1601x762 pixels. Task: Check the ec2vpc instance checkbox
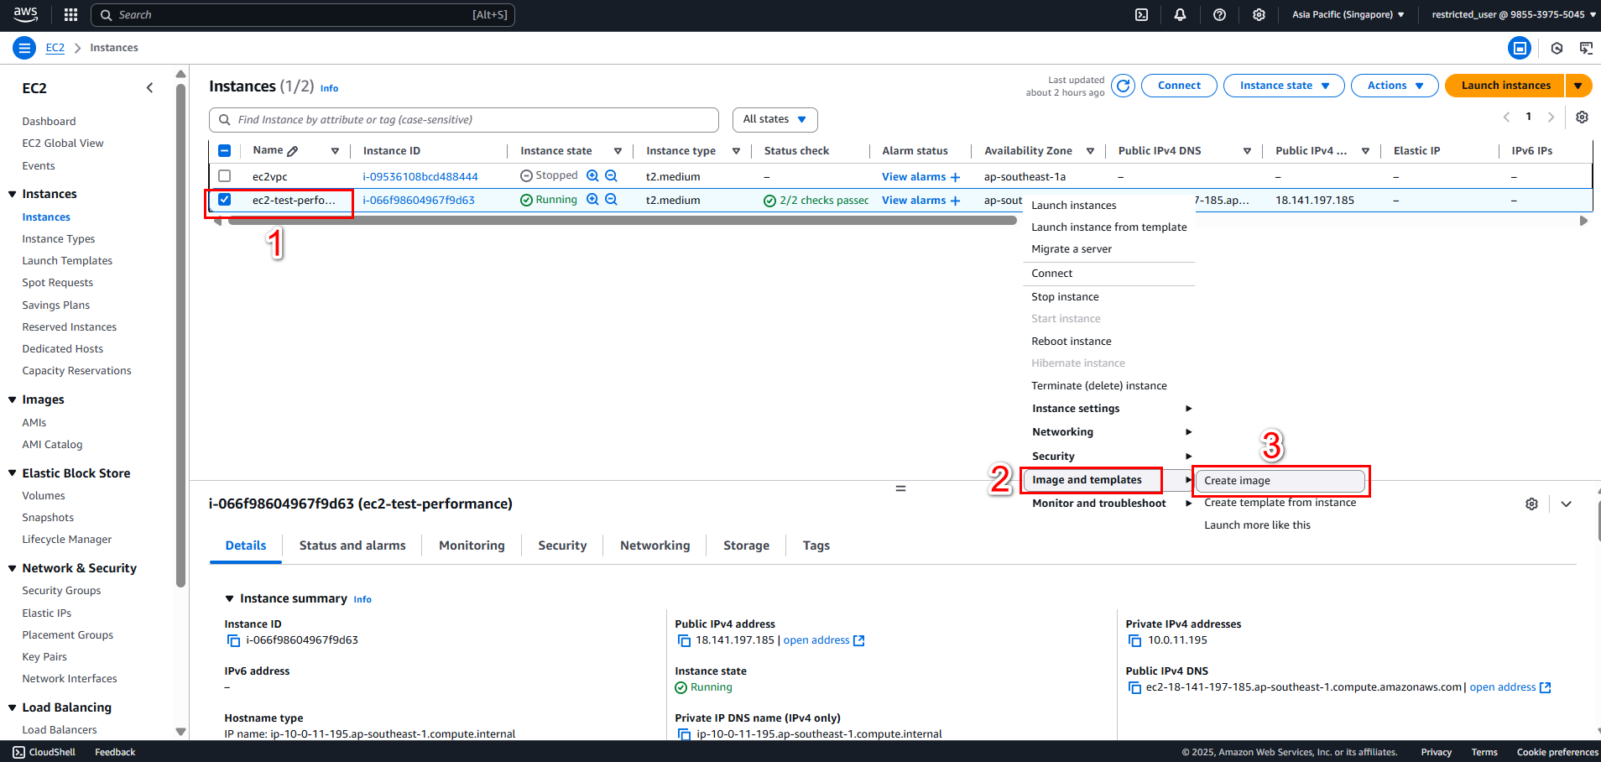[x=224, y=176]
